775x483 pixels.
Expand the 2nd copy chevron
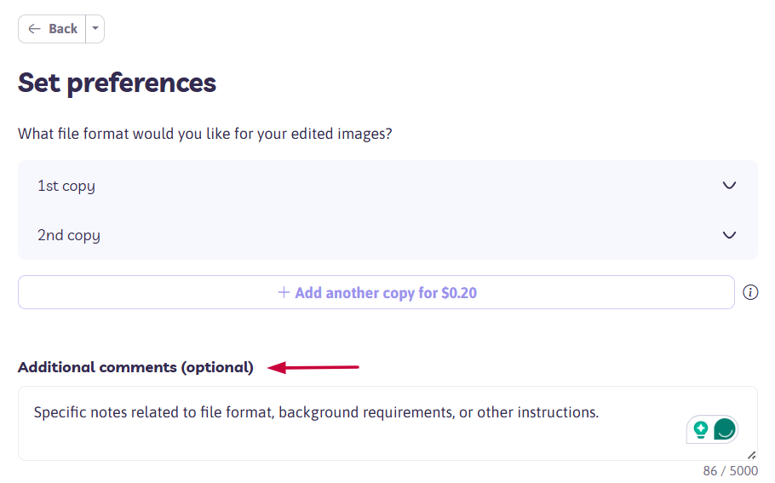[x=729, y=235]
